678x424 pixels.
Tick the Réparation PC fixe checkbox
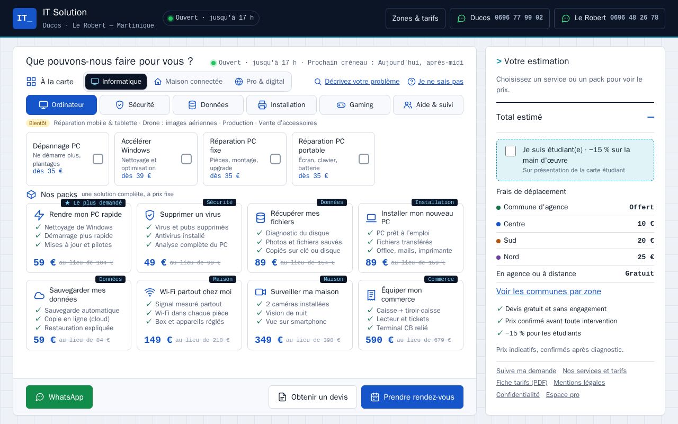click(x=275, y=159)
